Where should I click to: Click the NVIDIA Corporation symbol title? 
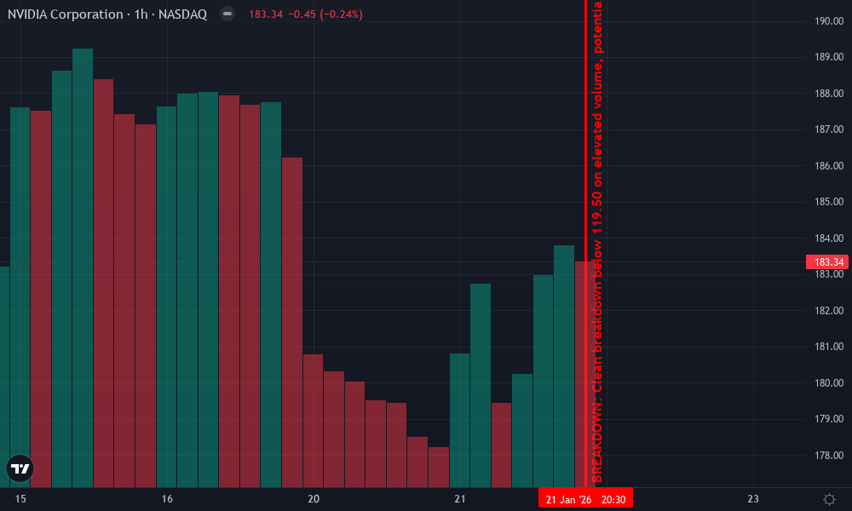pos(107,14)
